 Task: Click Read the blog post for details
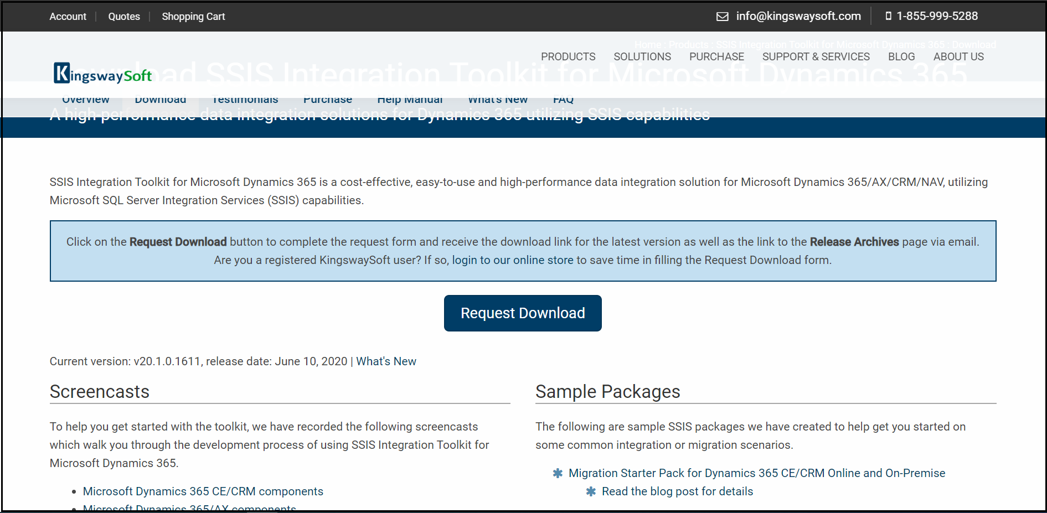tap(677, 491)
